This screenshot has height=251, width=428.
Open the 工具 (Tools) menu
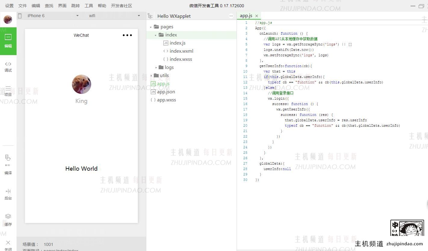(x=89, y=6)
